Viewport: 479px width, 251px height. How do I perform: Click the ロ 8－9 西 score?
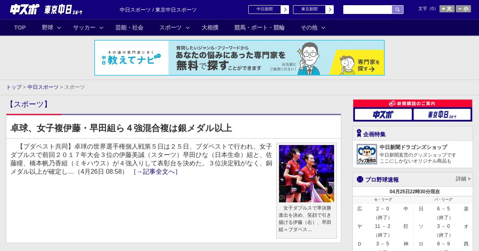pyautogui.click(x=443, y=244)
